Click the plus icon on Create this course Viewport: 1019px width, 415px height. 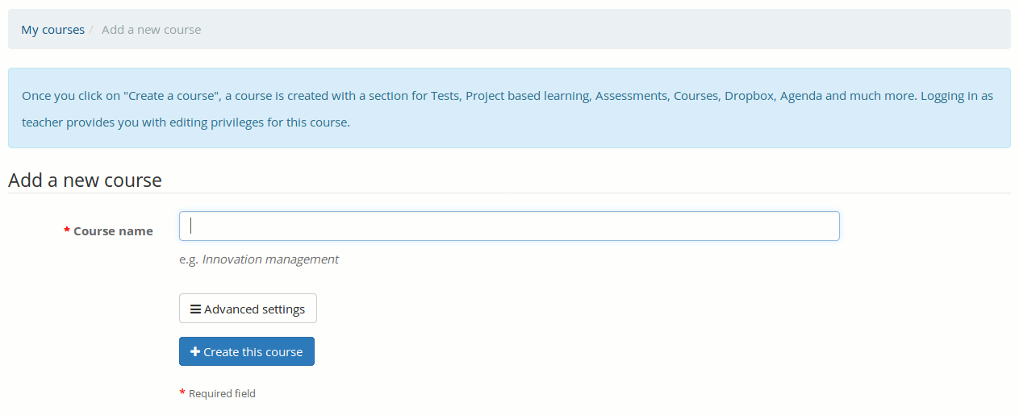[195, 352]
